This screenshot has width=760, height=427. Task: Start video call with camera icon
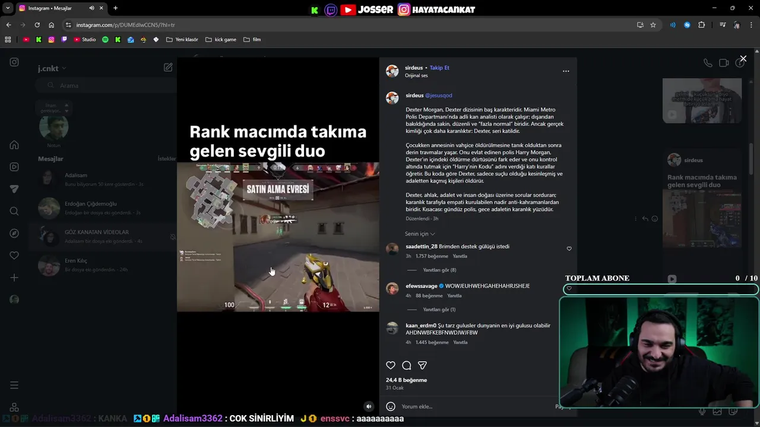[724, 63]
